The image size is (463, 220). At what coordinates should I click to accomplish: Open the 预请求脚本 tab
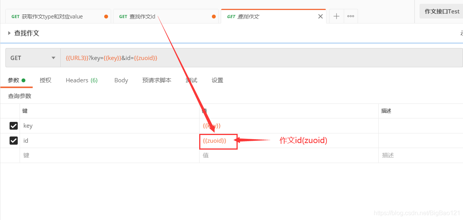click(157, 80)
